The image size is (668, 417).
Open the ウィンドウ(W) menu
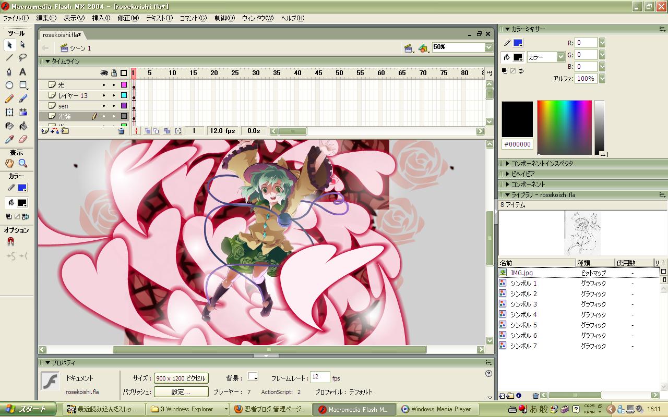257,18
